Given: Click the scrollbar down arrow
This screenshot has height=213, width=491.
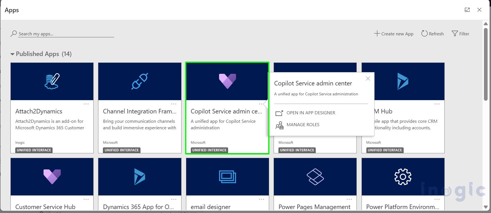Looking at the screenshot, I should point(486,207).
